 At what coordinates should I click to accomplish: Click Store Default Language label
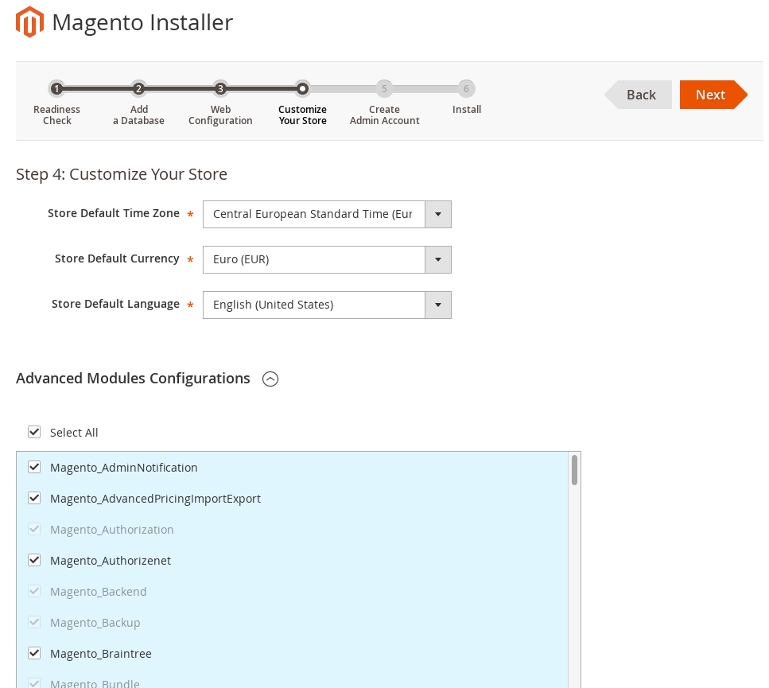[116, 304]
